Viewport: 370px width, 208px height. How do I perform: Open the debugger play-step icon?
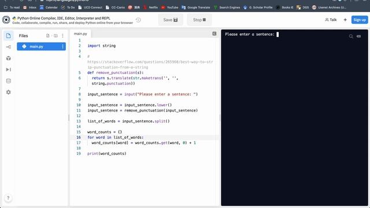tap(9, 69)
